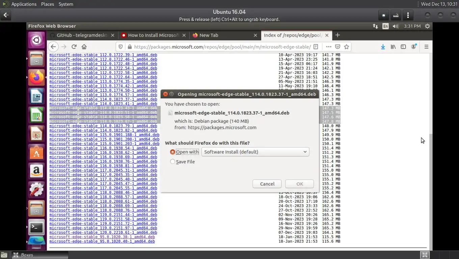Screen dimensions: 459x259
Task: Open Ubuntu network indicator
Action: [x=375, y=26]
